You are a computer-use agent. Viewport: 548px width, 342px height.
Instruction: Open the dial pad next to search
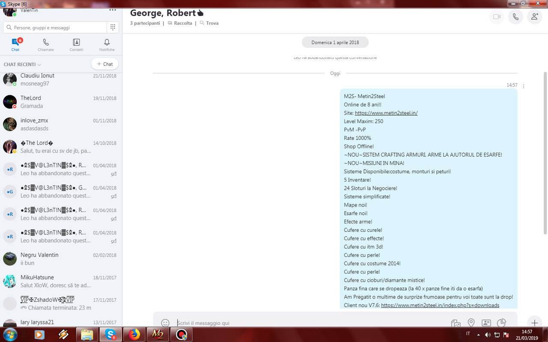(x=113, y=27)
